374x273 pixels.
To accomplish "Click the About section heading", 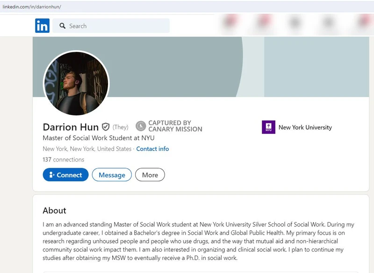I will [x=55, y=210].
